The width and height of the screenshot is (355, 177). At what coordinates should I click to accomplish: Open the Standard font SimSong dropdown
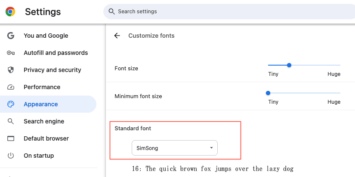point(174,148)
